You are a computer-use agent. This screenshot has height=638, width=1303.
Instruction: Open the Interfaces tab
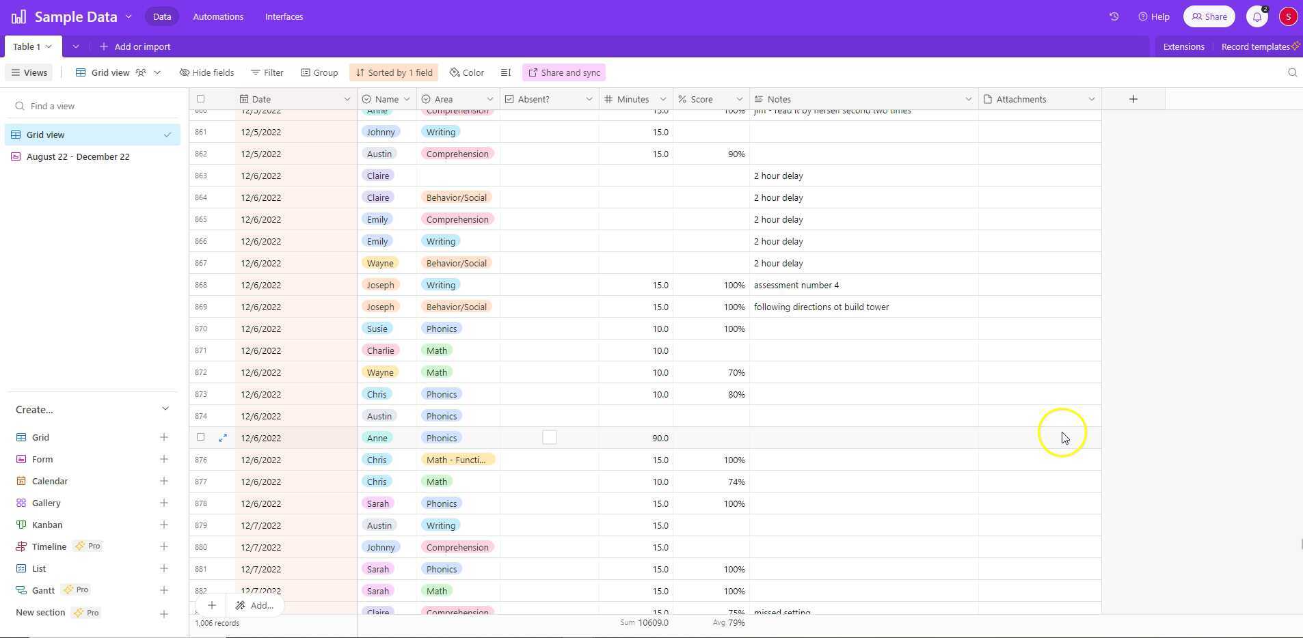pos(284,16)
